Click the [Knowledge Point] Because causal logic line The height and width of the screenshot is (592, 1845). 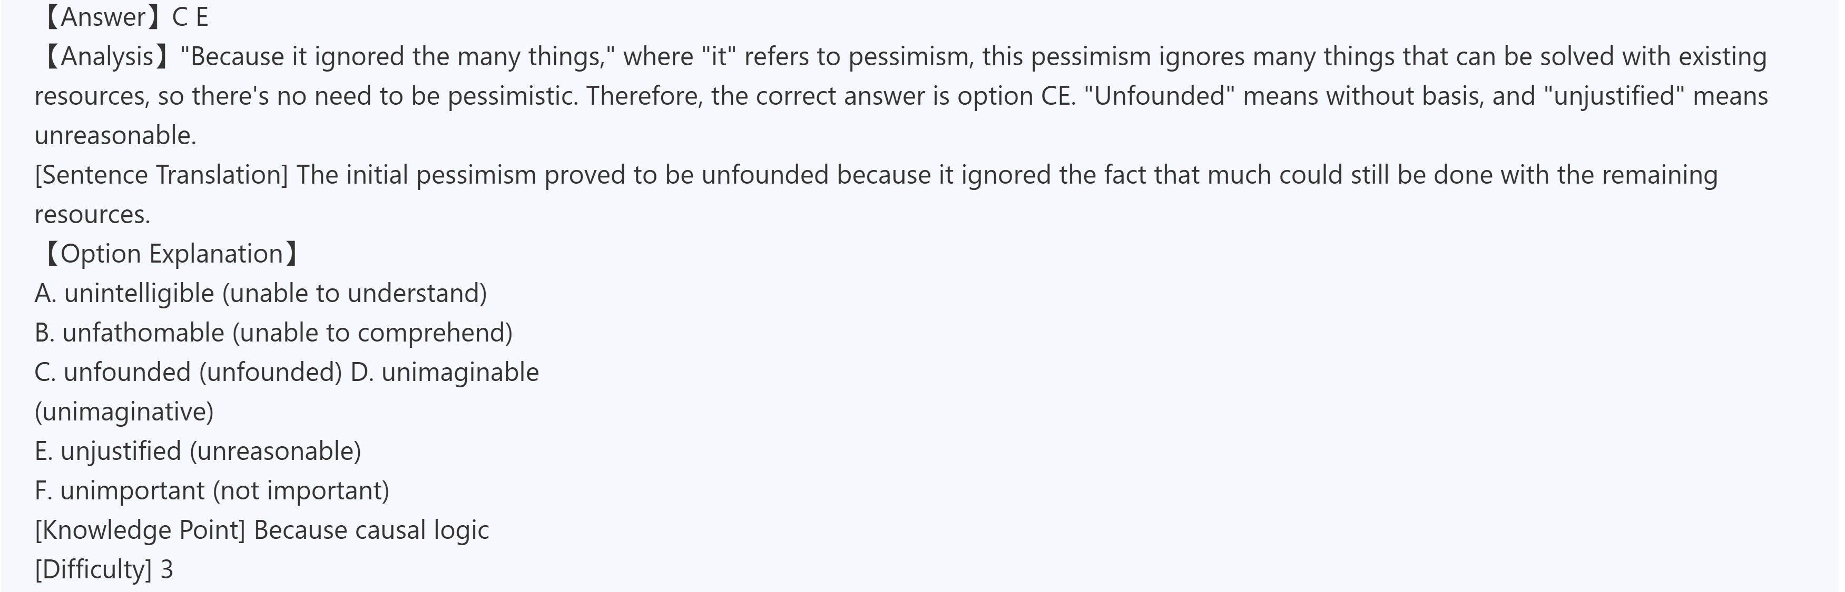(x=261, y=530)
